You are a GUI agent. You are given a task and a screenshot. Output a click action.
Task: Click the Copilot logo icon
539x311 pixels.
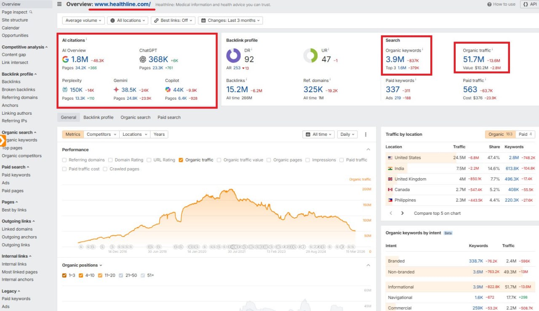coord(168,90)
